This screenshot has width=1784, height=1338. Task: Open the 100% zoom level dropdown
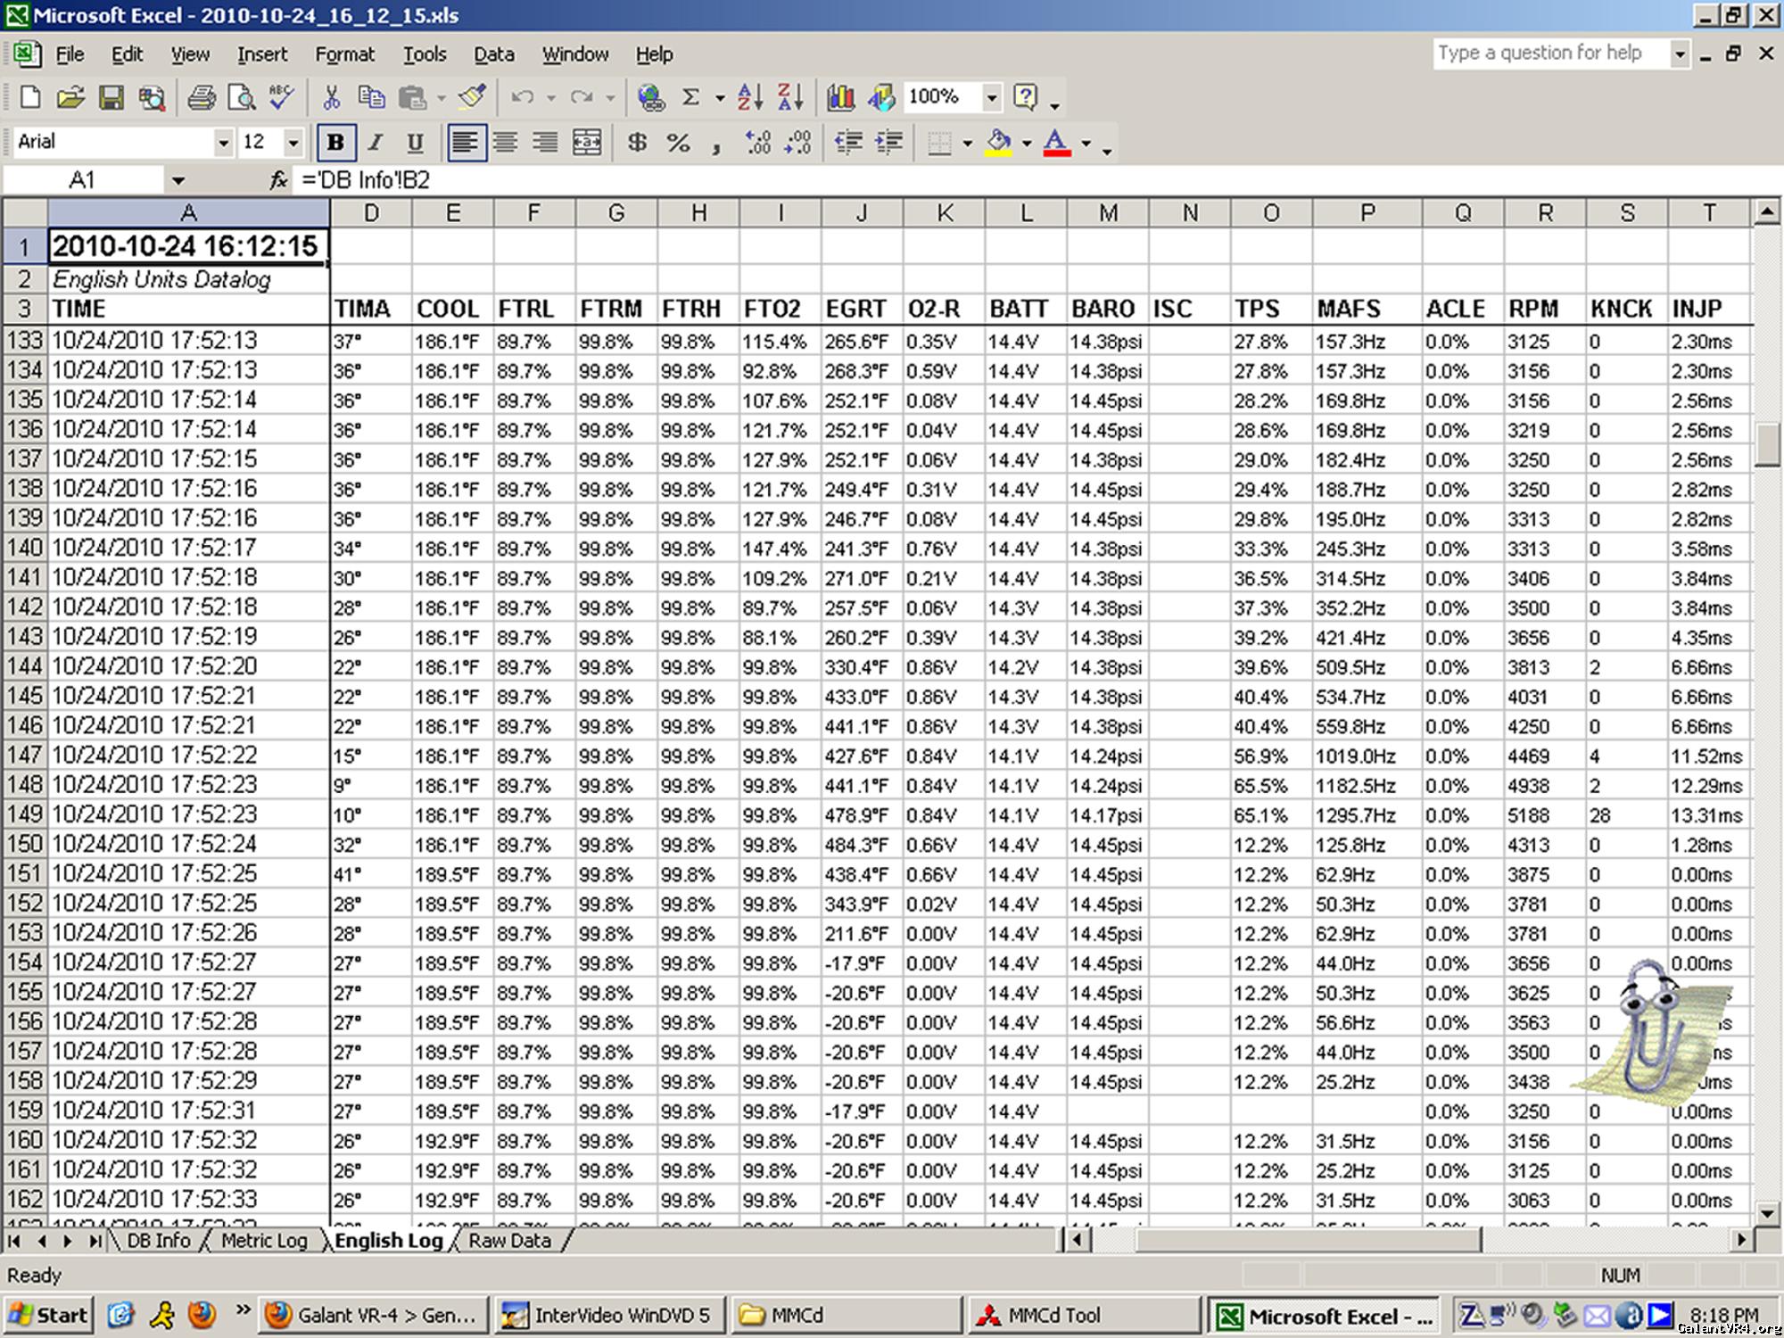pos(991,97)
